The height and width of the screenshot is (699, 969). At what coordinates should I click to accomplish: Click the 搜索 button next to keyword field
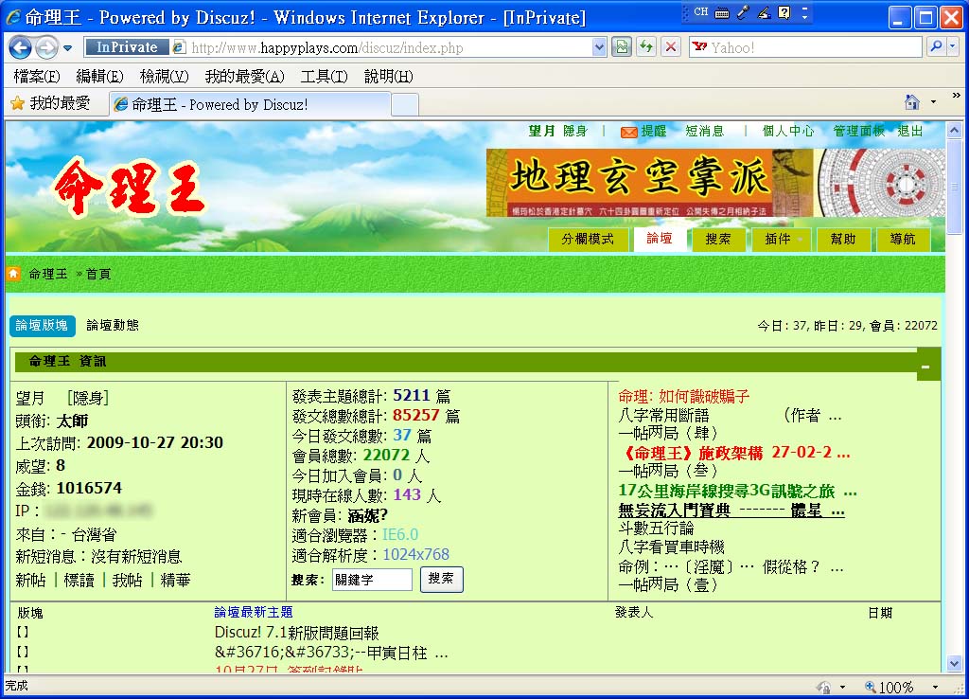click(441, 579)
